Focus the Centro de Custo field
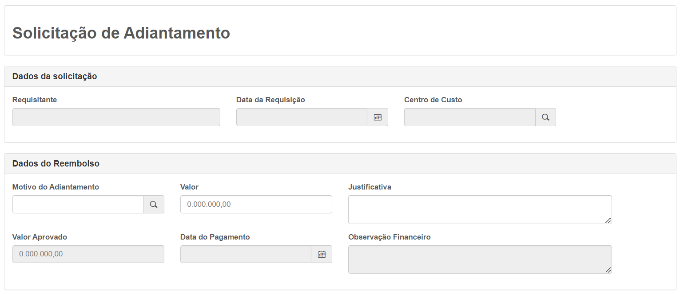 click(469, 117)
